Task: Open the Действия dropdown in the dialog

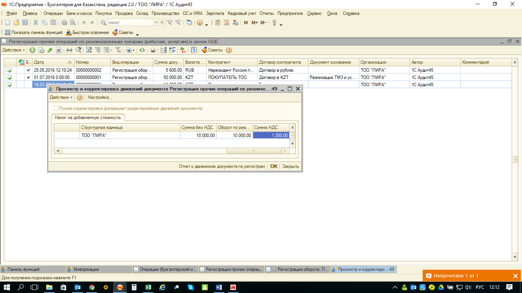Action: (61, 97)
